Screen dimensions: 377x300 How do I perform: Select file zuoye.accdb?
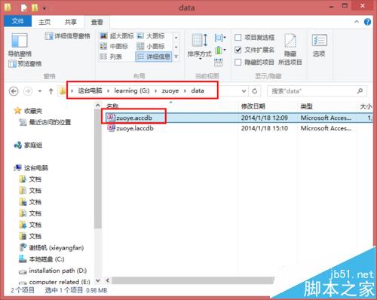coord(134,118)
